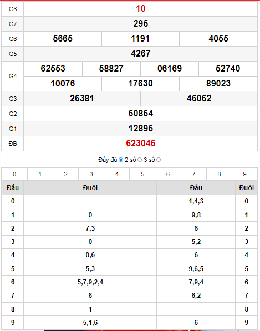
Task: Open digit filter tab 2
Action: point(65,174)
